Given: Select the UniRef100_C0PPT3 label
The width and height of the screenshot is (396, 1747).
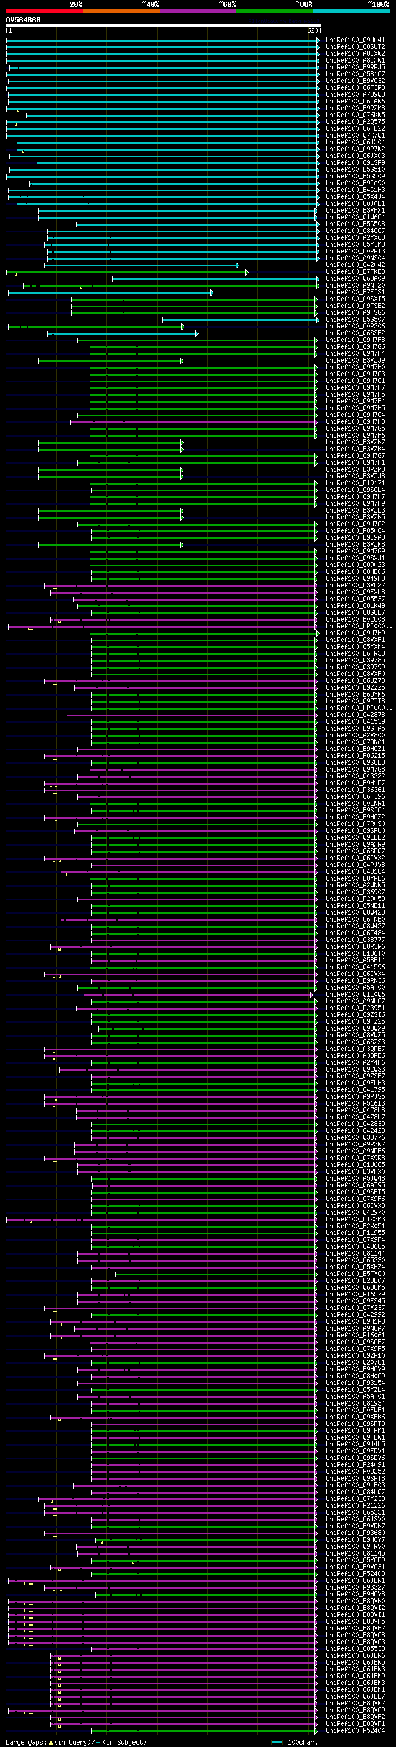Looking at the screenshot, I should [x=355, y=252].
